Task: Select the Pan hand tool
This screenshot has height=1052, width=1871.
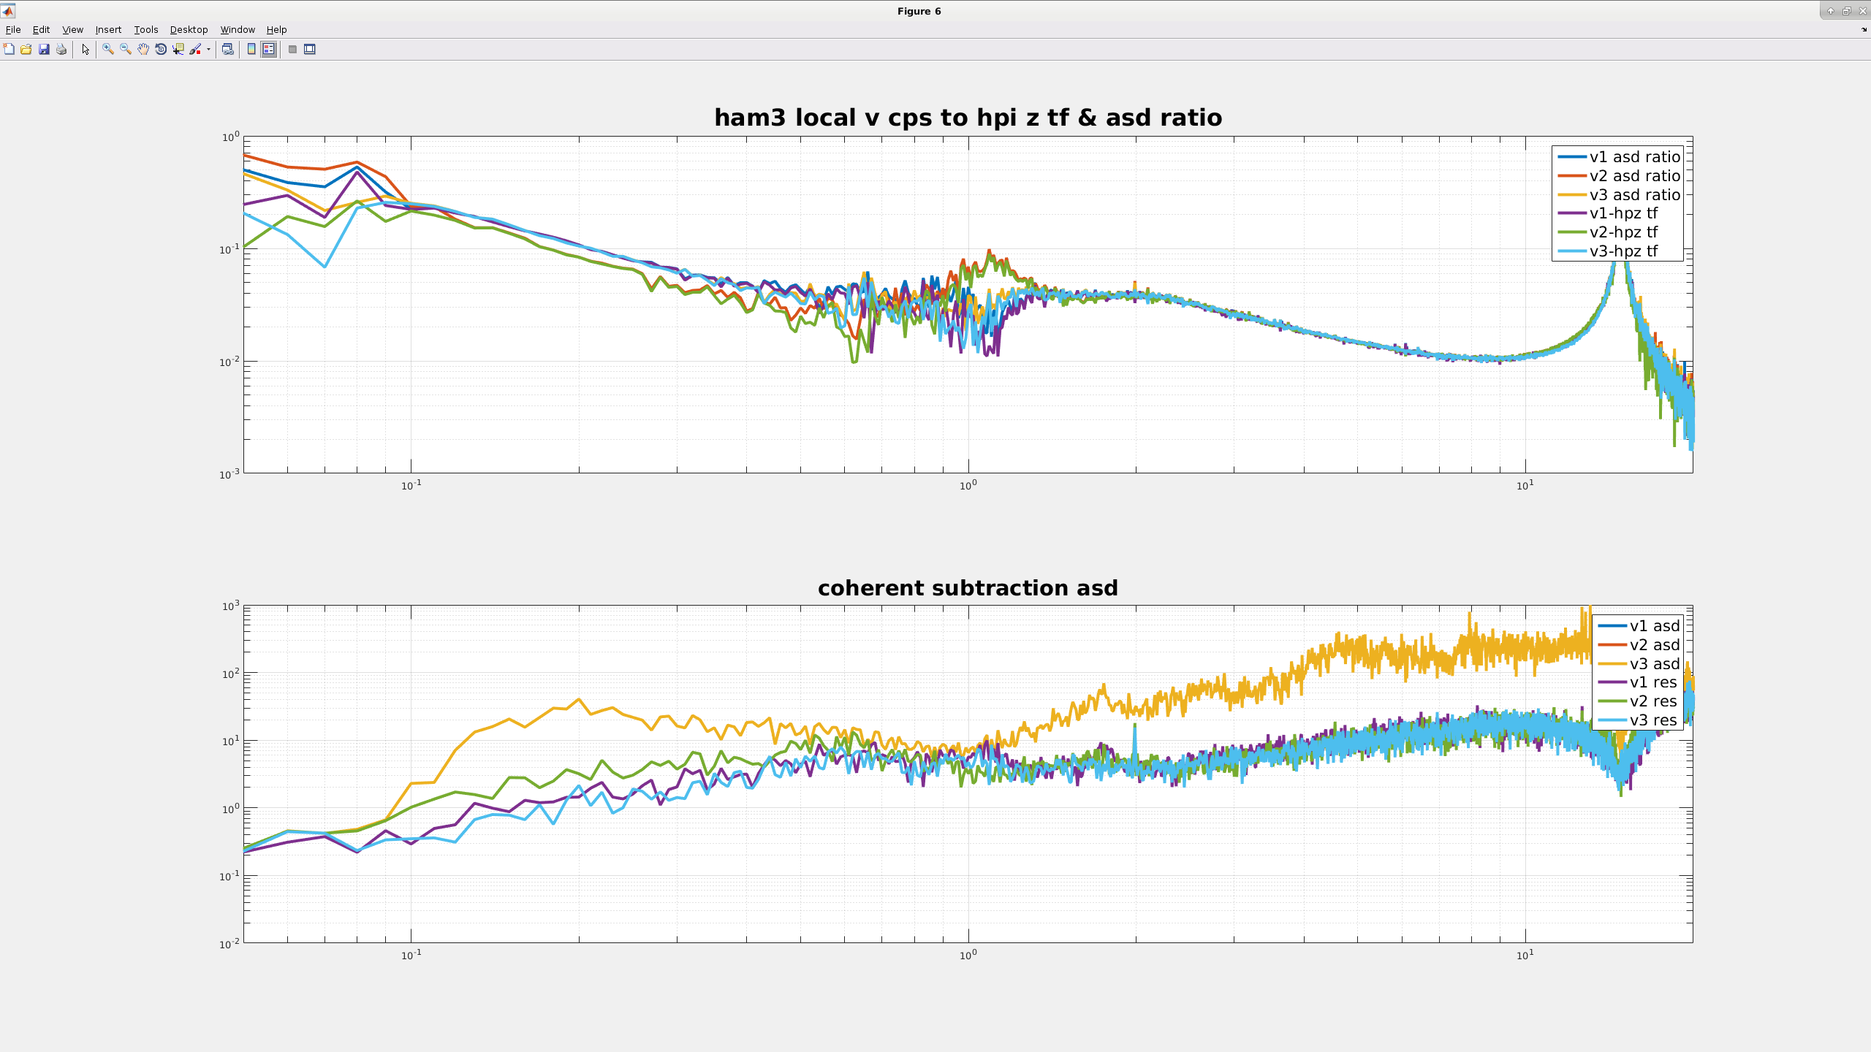Action: pos(143,49)
